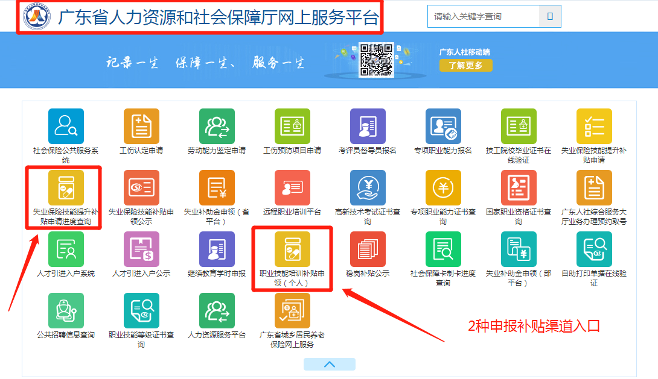This screenshot has width=658, height=379.
Task: Click the platform logo in header
Action: (37, 17)
